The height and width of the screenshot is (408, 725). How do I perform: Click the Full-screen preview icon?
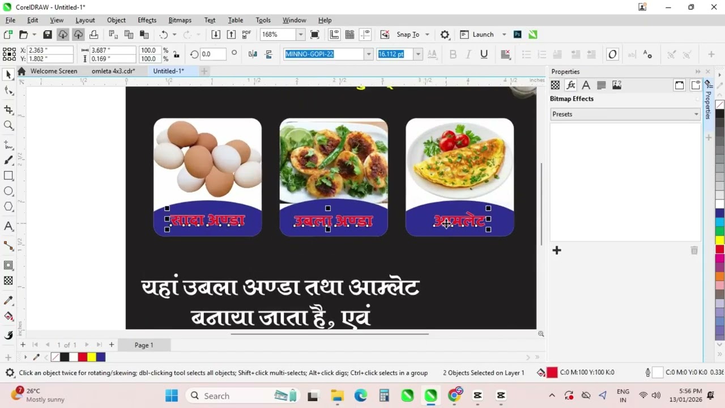click(x=315, y=35)
